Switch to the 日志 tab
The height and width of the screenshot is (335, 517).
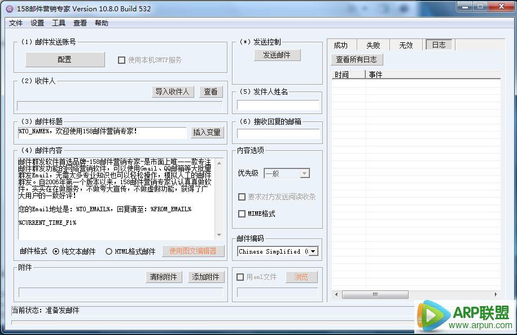point(439,45)
